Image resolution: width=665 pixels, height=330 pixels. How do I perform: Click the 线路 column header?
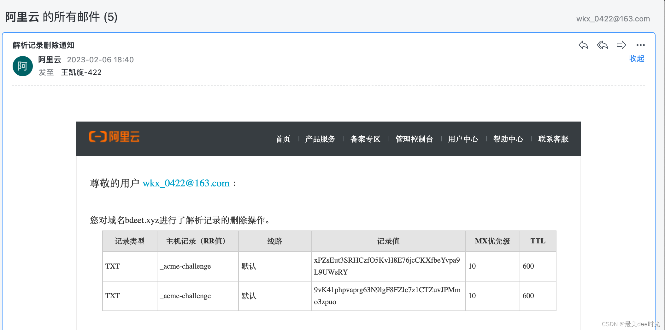275,241
